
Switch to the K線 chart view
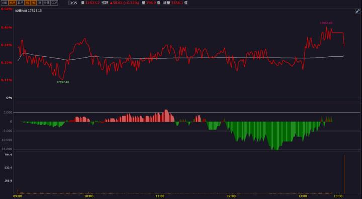click(5, 3)
